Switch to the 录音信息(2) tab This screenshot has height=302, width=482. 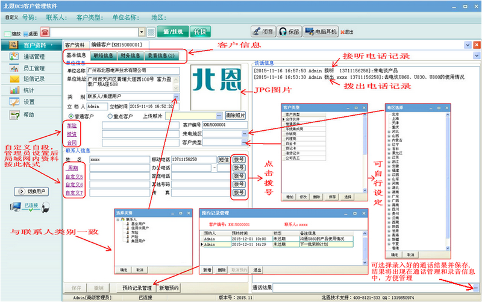[161, 55]
